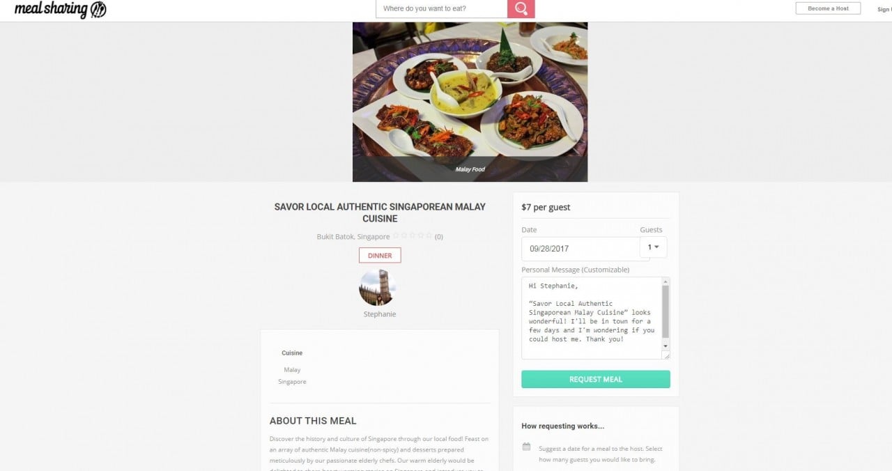Open Stephanie's host profile picture
The image size is (892, 471).
coord(378,287)
